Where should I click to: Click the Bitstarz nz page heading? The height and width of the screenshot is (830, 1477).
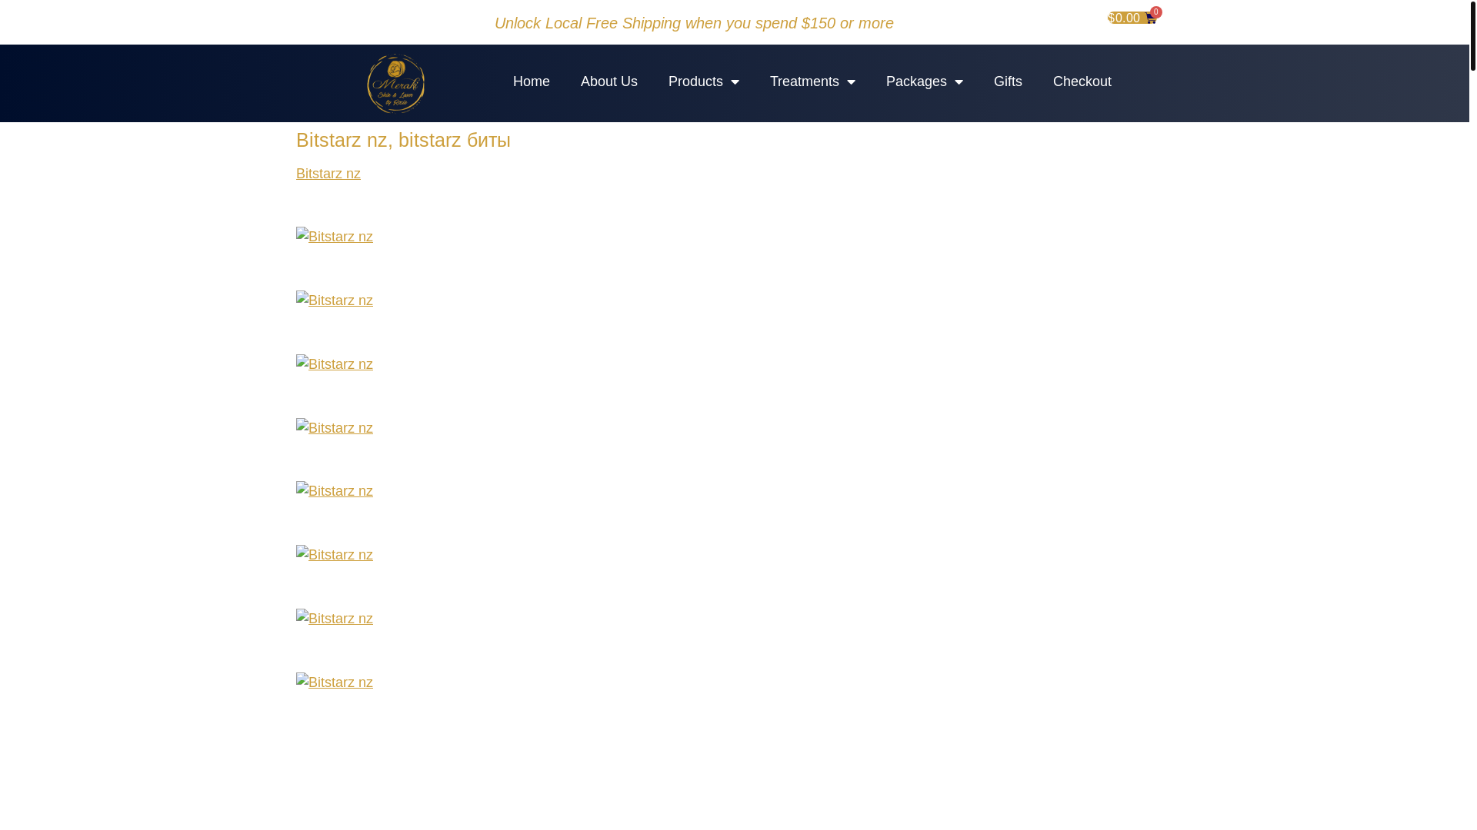coord(403,140)
